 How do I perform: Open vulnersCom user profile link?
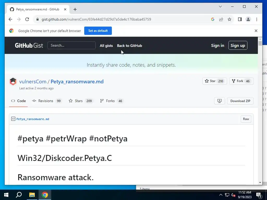(x=33, y=82)
